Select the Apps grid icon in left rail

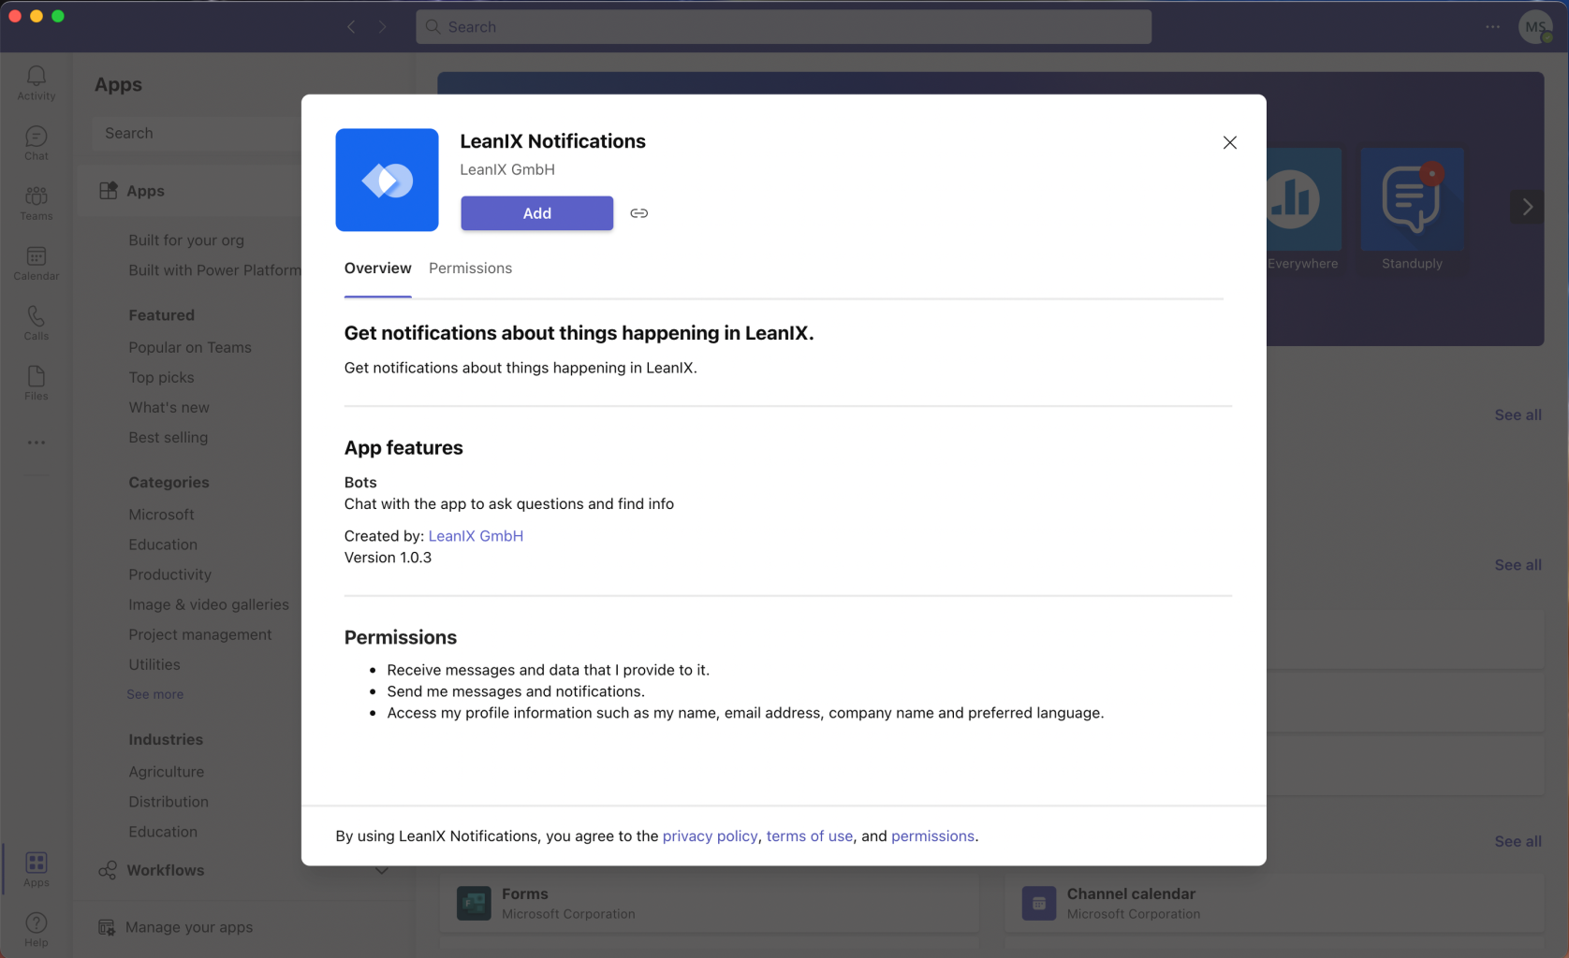click(x=36, y=869)
